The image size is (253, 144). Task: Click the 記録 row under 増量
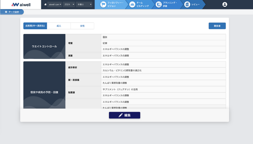click(x=163, y=43)
